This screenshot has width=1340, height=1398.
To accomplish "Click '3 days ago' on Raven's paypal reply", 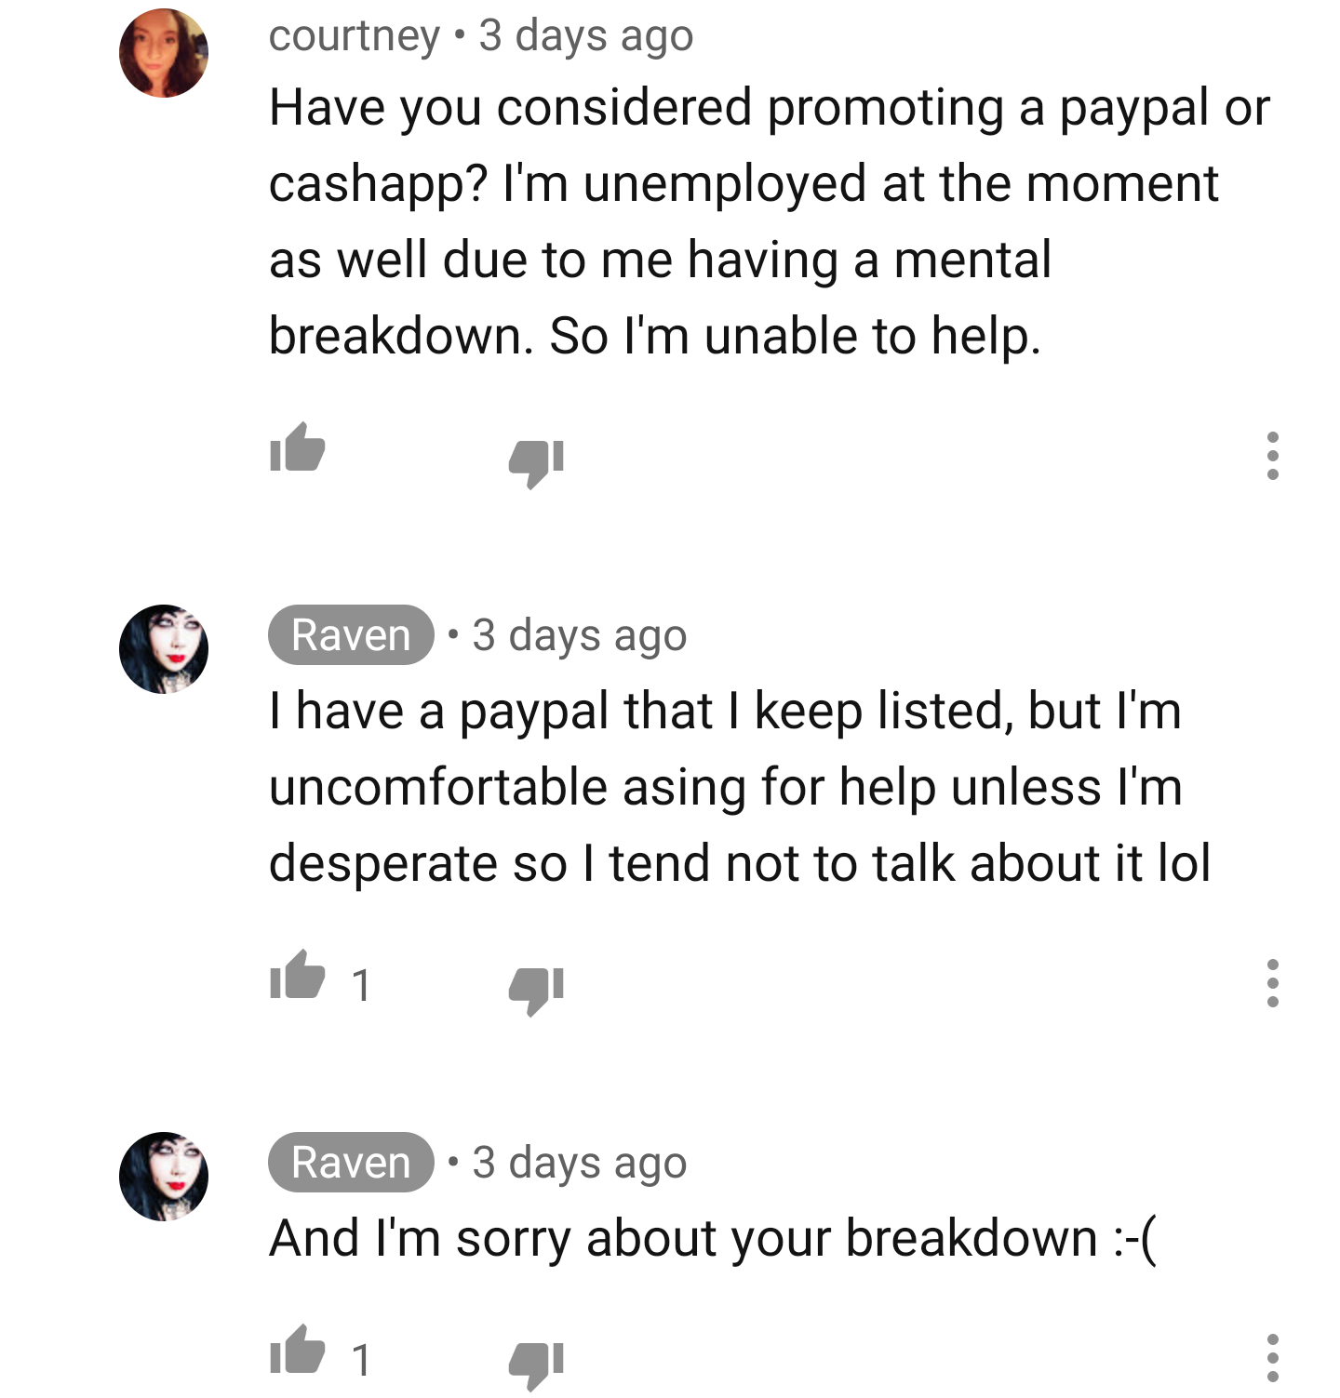I will 580,636.
